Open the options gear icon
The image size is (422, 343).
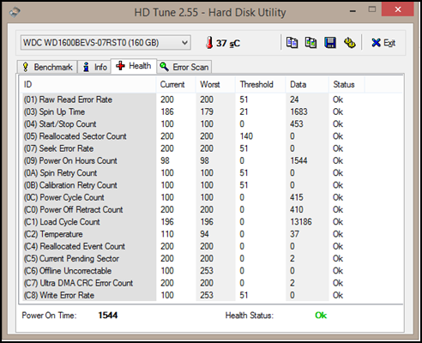click(x=349, y=43)
